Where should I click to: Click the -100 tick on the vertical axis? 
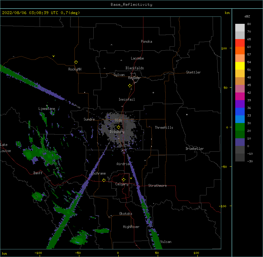[223, 206]
